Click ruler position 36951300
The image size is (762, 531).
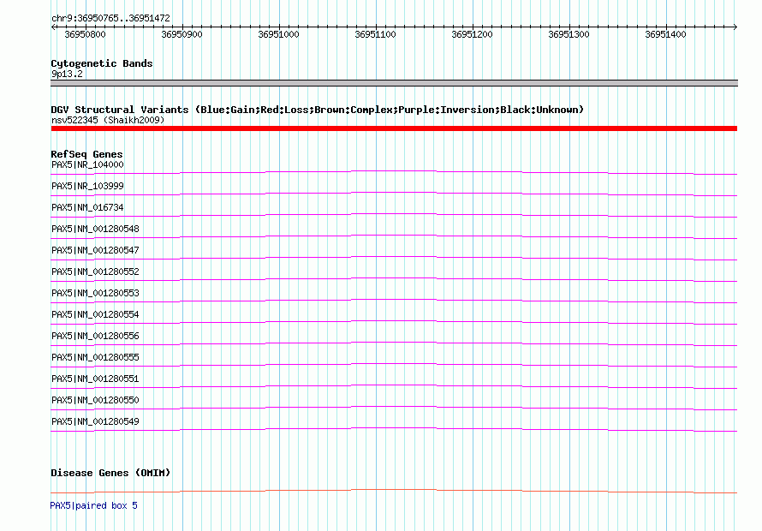[x=569, y=34]
